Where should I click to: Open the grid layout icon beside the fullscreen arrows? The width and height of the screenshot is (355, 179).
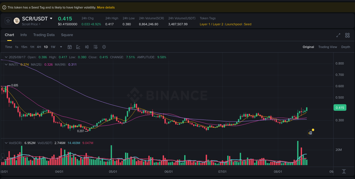point(347,35)
